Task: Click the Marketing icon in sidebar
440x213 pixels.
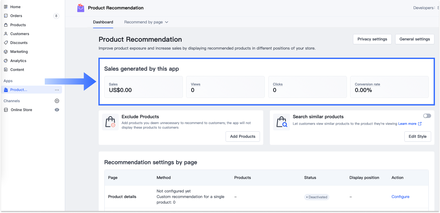Action: [6, 52]
